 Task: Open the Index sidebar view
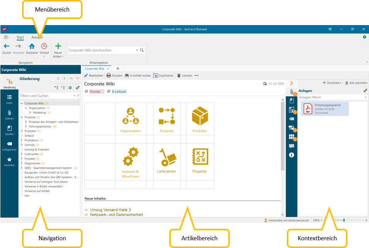pyautogui.click(x=9, y=100)
